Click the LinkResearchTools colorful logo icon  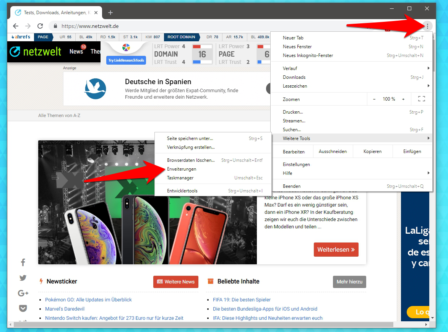[126, 47]
